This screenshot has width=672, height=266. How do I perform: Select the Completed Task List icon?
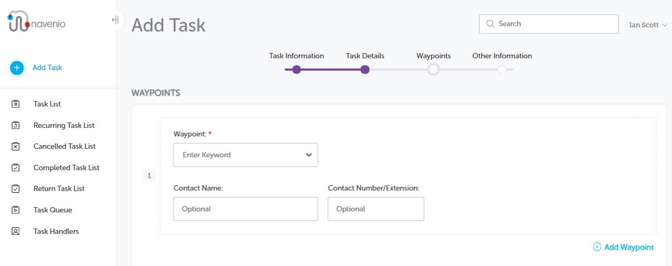(16, 168)
